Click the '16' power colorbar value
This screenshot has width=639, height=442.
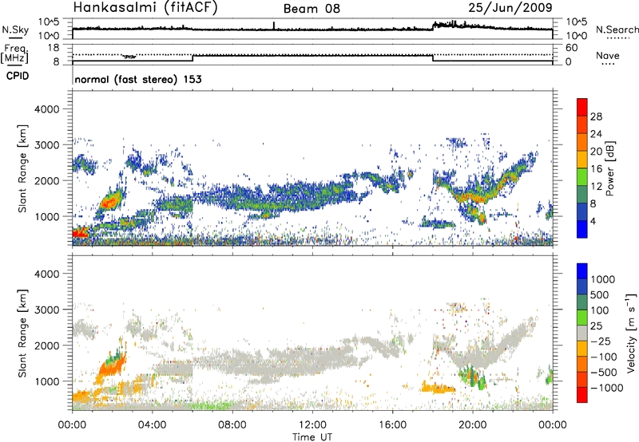596,169
